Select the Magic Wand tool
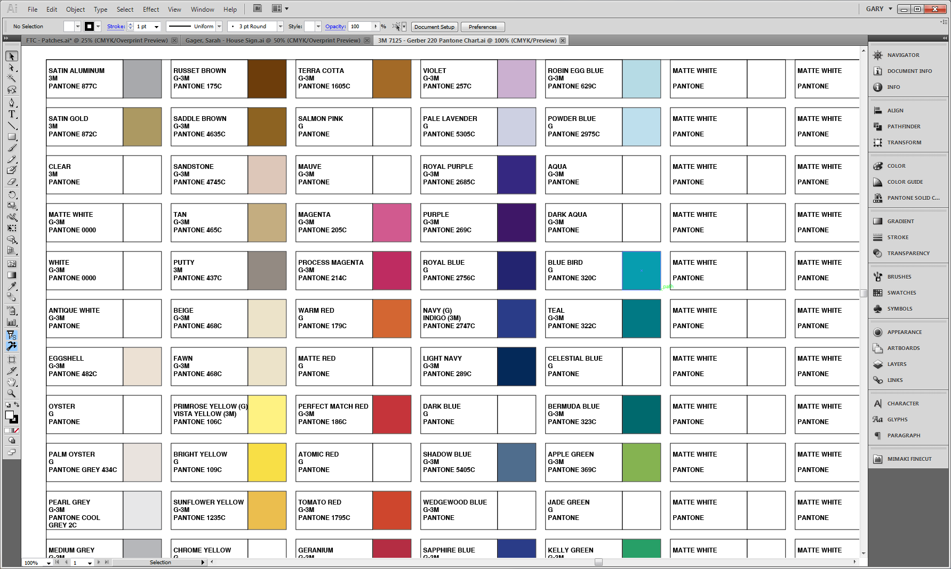This screenshot has width=951, height=569. coord(12,78)
